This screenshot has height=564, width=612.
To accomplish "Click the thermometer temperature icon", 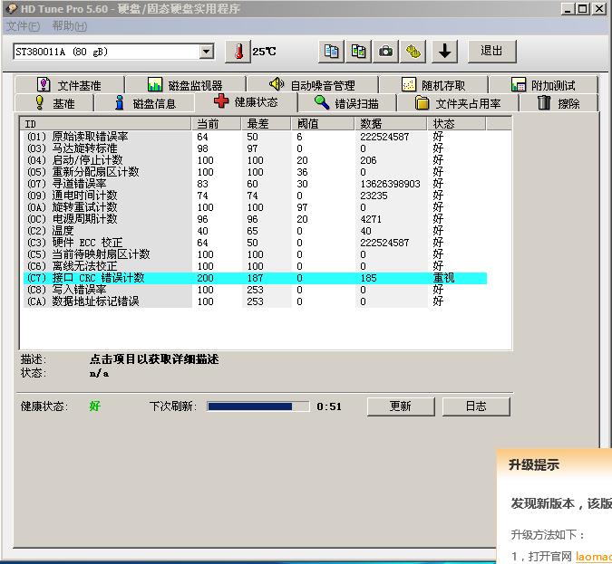I will click(238, 52).
